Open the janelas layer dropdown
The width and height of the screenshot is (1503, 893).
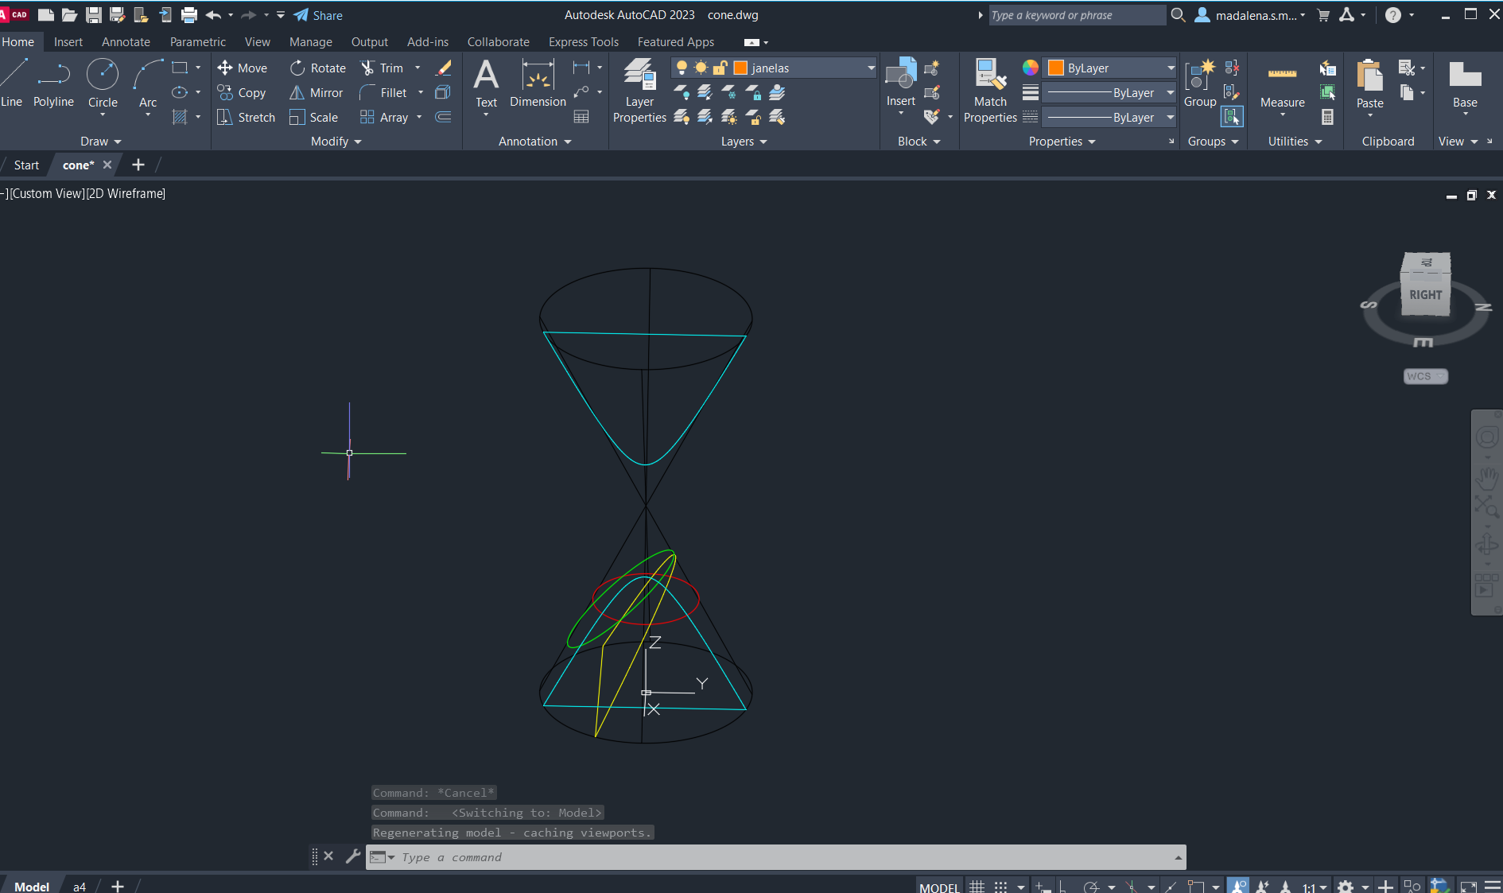871,68
